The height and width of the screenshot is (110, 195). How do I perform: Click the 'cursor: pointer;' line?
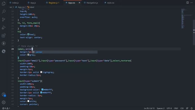tap(29, 104)
